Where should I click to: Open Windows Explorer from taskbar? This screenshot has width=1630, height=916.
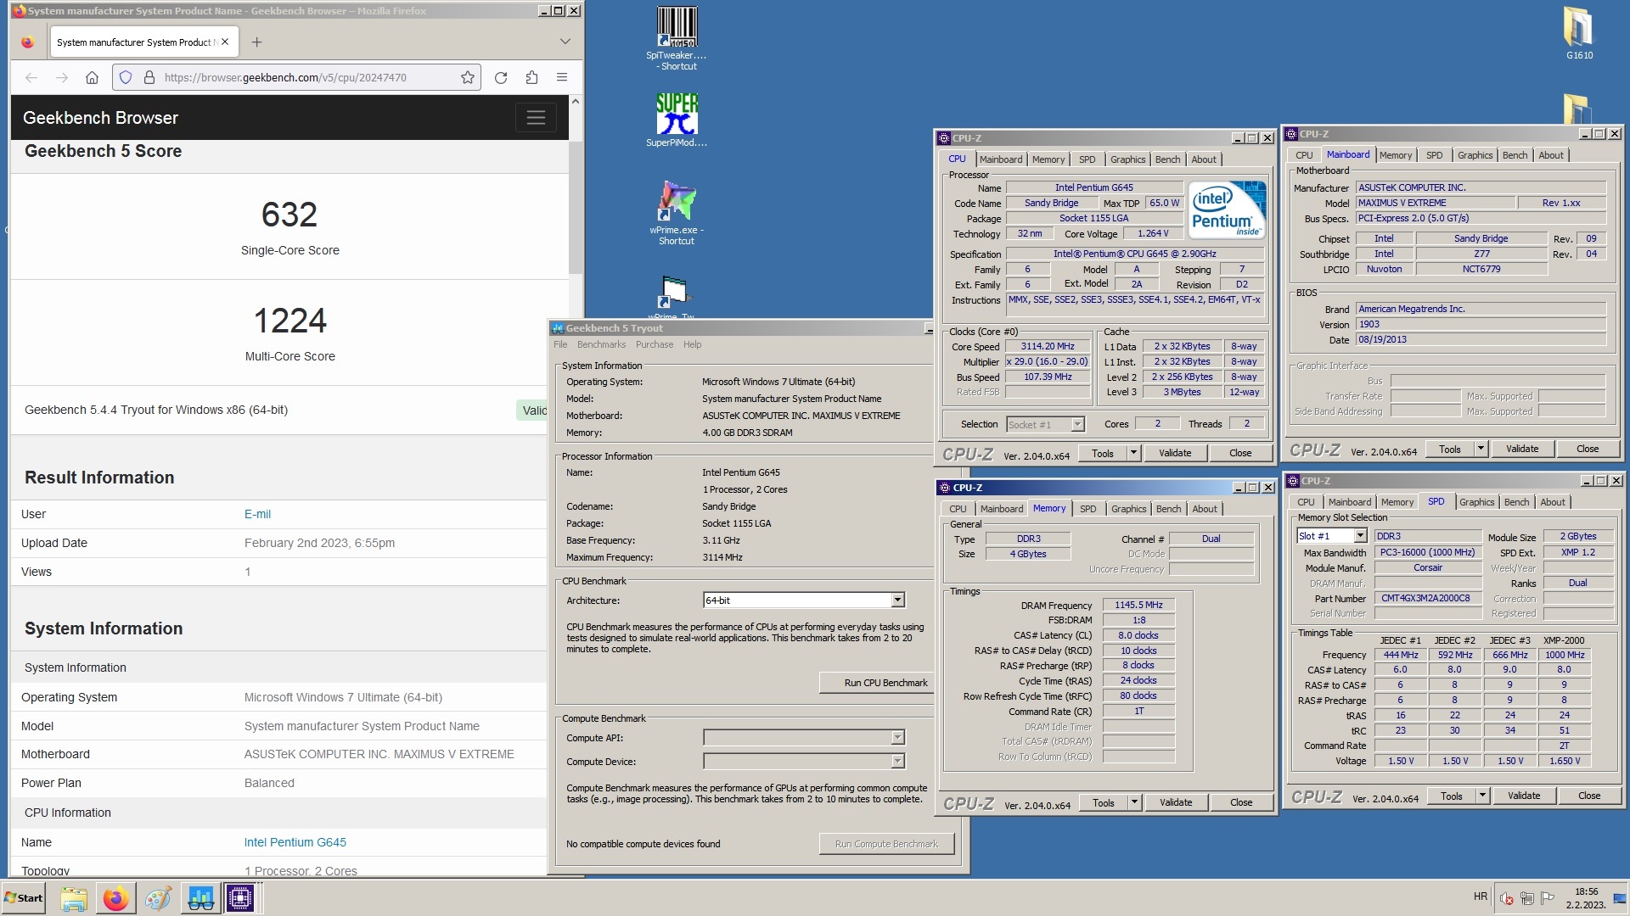[x=74, y=897]
